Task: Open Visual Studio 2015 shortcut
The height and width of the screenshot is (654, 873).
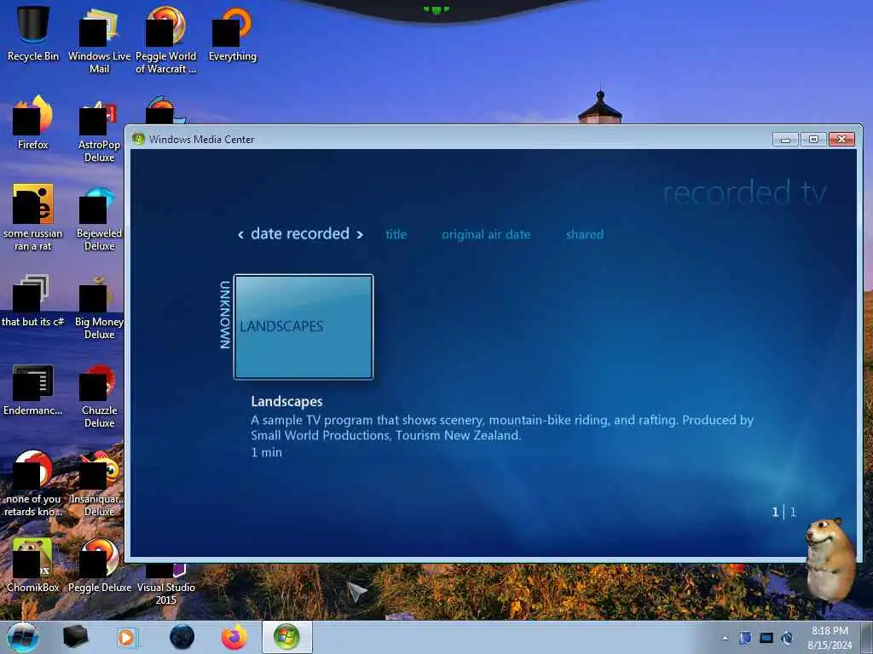Action: tap(166, 584)
